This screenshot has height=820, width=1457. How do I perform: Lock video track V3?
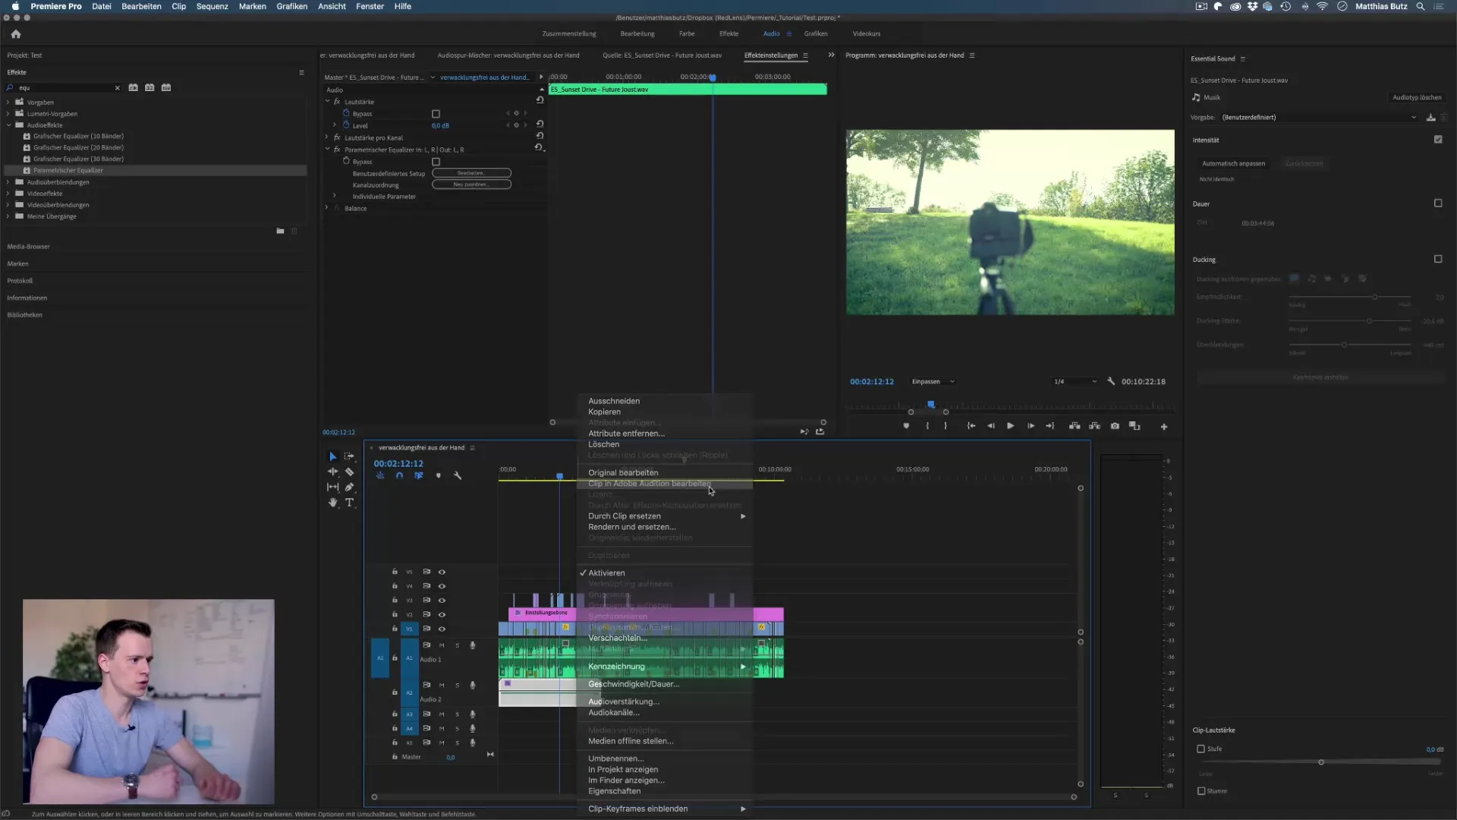[395, 600]
